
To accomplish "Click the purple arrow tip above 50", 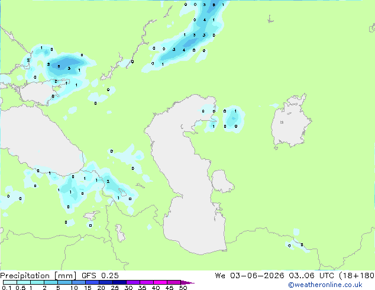I will (x=187, y=282).
